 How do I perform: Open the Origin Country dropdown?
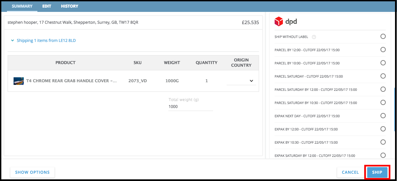tap(241, 81)
